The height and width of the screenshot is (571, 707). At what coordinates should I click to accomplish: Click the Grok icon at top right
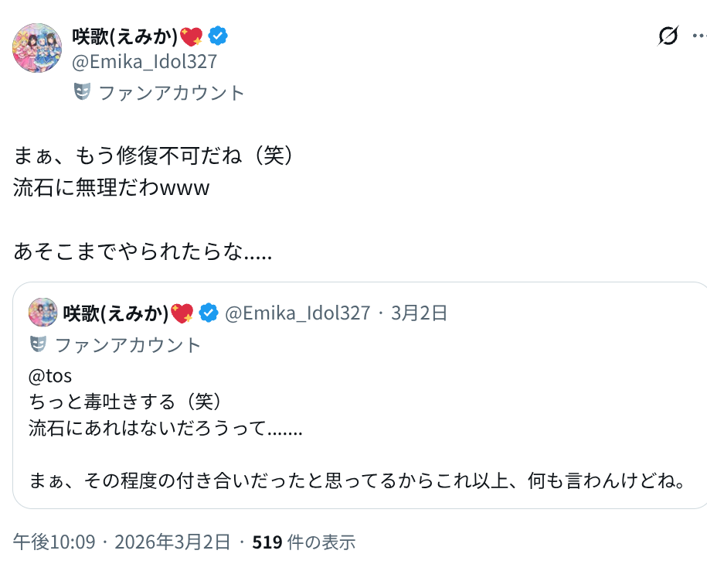click(668, 36)
